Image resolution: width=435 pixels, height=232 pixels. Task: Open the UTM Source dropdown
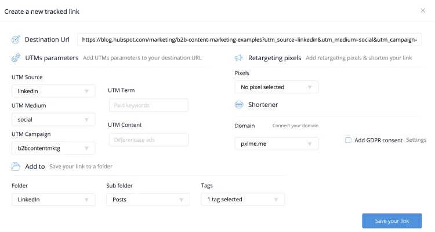(x=53, y=91)
